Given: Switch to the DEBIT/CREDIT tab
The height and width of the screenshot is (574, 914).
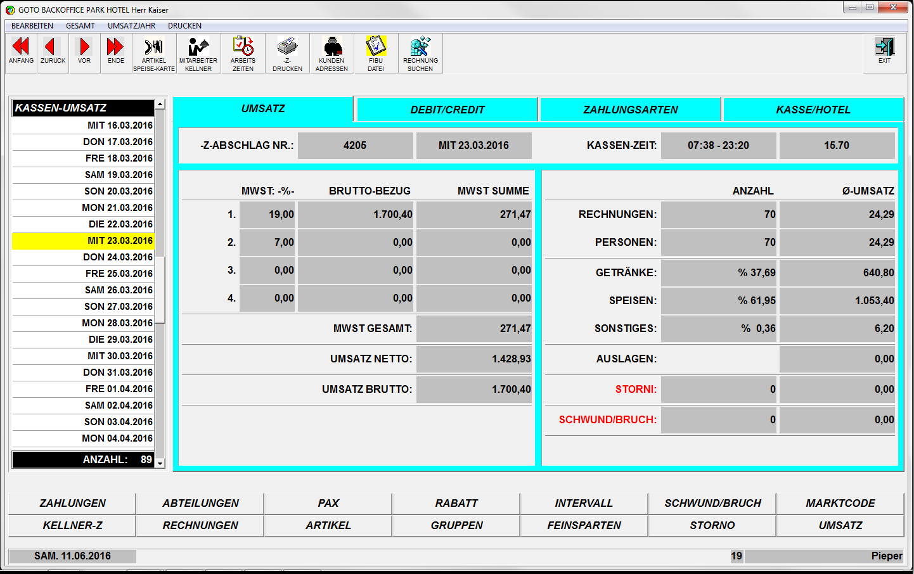Looking at the screenshot, I should pyautogui.click(x=447, y=110).
